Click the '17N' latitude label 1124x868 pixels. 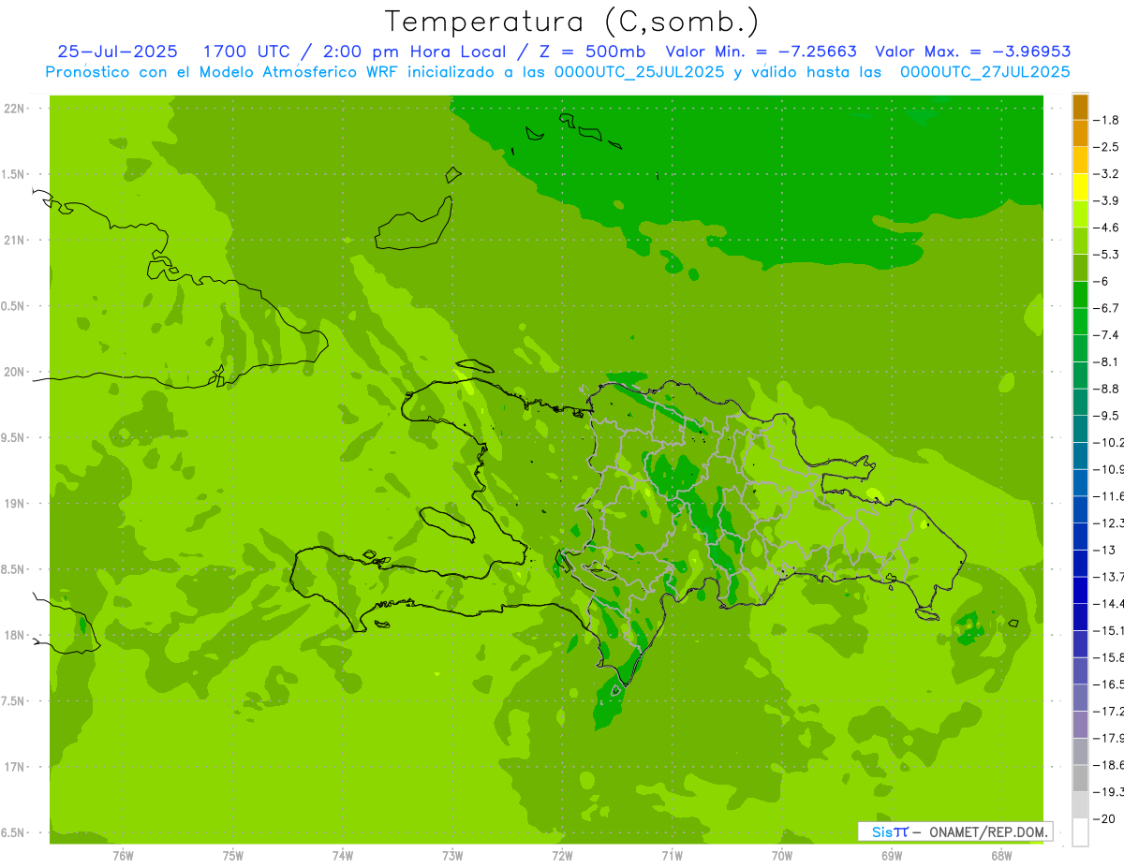pyautogui.click(x=15, y=767)
